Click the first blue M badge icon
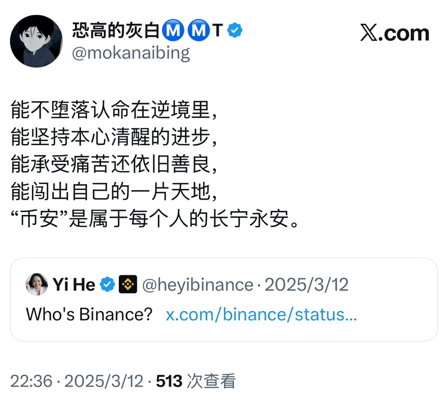 tap(173, 31)
